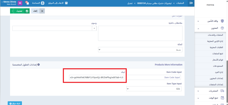Viewport: 228px width, 105px height.
Task: Click the purple M user avatar
Action: point(20,3)
